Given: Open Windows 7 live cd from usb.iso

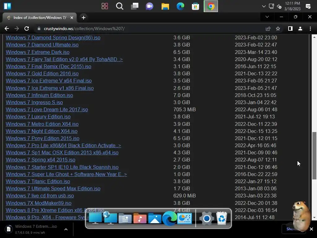Looking at the screenshot, I should (x=40, y=196).
